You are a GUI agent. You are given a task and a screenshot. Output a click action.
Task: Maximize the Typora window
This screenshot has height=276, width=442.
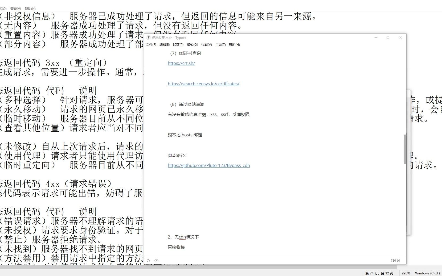(388, 37)
